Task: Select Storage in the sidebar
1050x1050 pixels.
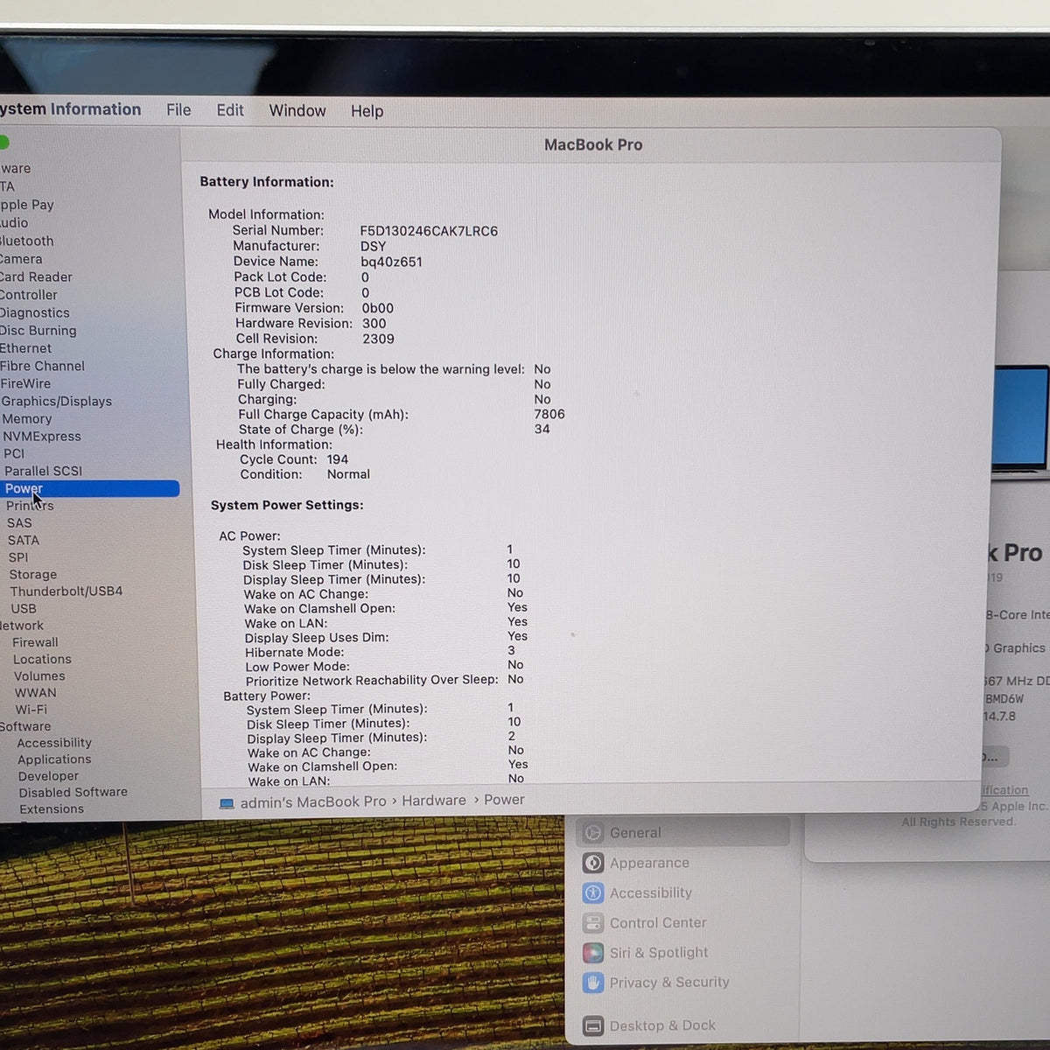Action: click(x=33, y=575)
